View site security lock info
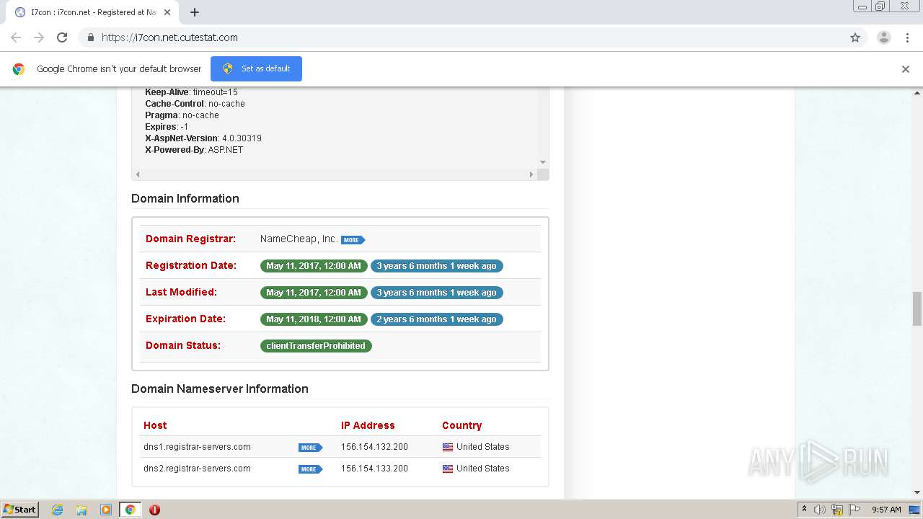This screenshot has height=519, width=923. 90,37
